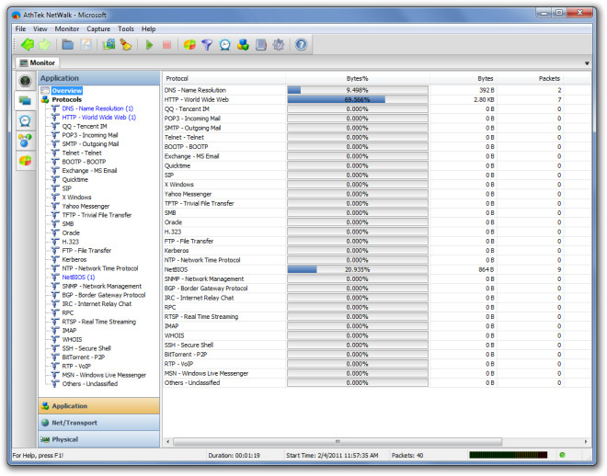Screen dimensions: 607x476
Task: Open a file with the folder icon
Action: point(68,45)
